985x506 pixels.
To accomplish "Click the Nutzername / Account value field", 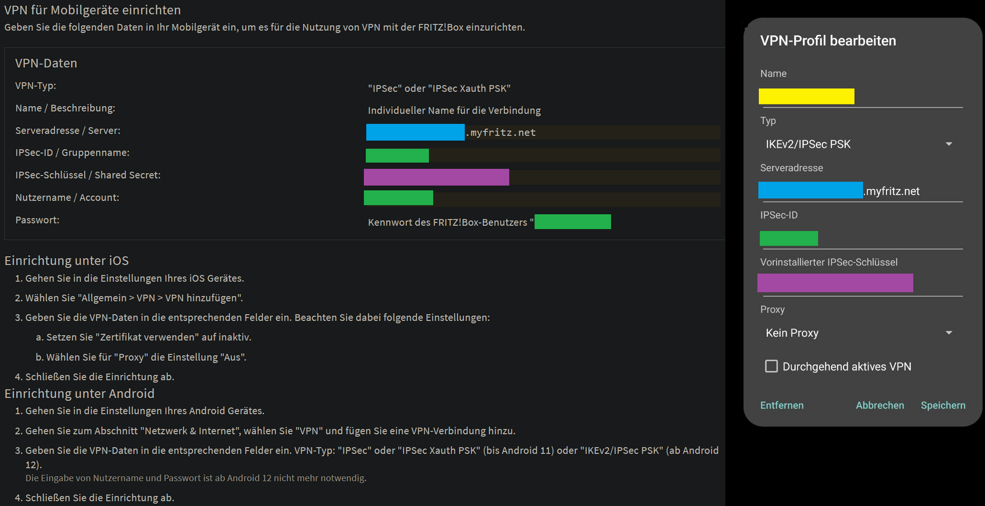I will 543,198.
